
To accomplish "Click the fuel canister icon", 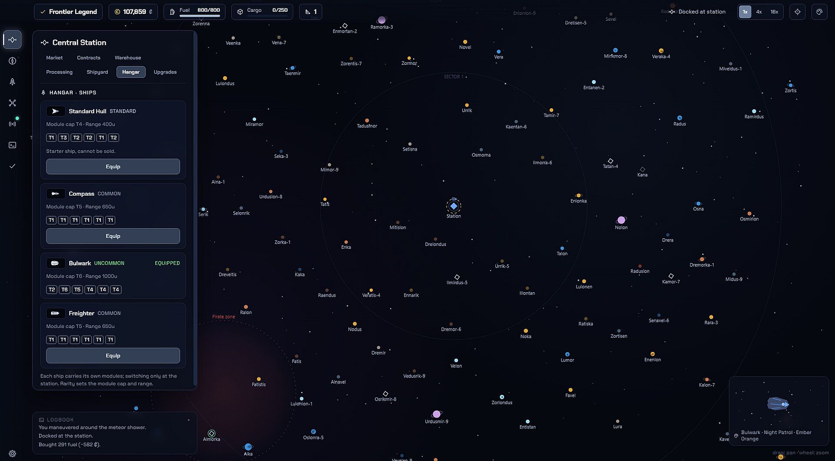I will (172, 12).
